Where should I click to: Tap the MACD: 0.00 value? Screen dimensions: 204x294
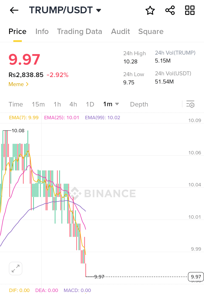[x=77, y=290]
